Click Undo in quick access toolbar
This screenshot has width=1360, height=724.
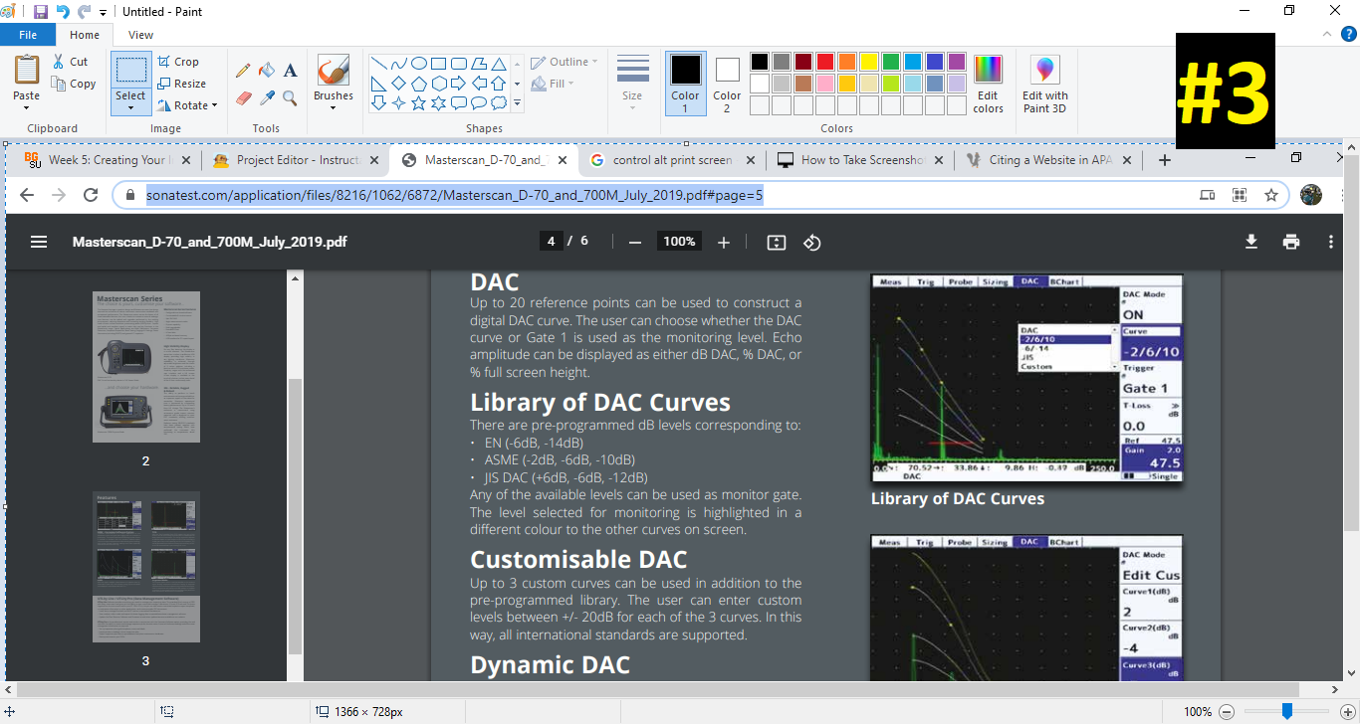point(63,12)
